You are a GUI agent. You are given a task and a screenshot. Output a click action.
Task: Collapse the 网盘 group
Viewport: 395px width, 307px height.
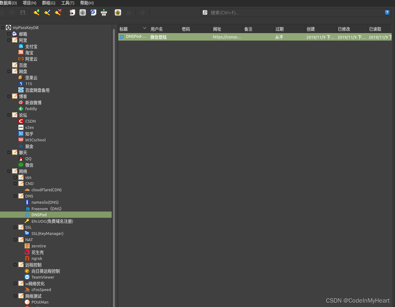point(9,71)
